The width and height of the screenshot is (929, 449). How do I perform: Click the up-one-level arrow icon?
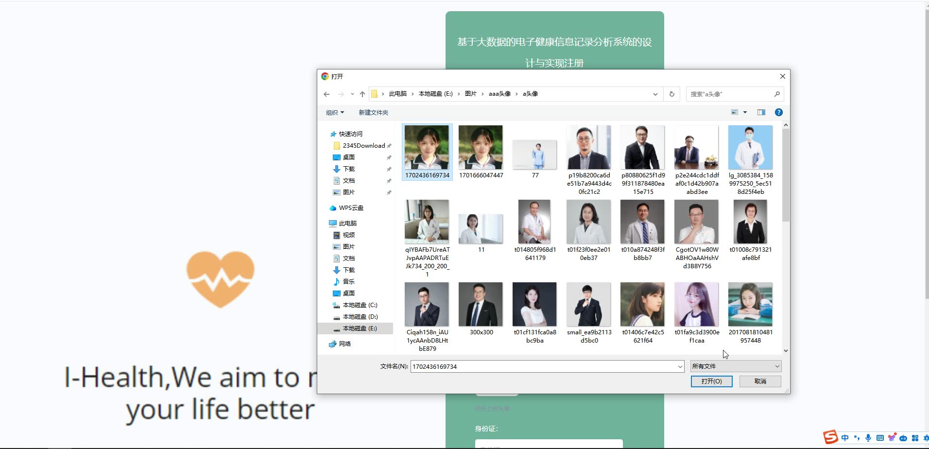pos(362,94)
